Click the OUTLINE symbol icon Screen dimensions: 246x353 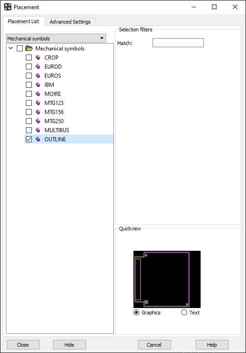(38, 139)
